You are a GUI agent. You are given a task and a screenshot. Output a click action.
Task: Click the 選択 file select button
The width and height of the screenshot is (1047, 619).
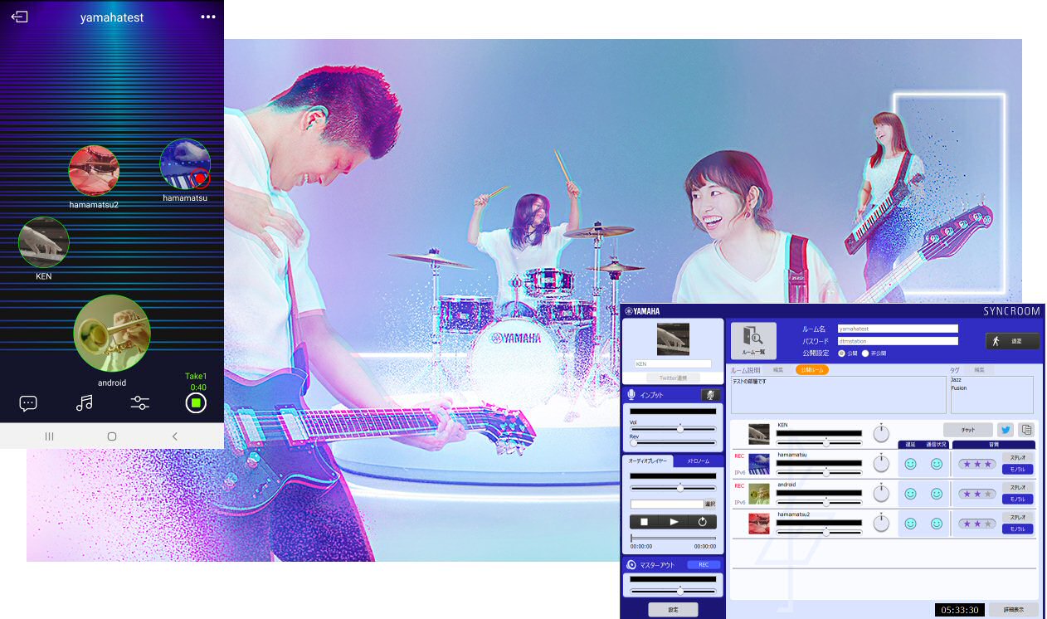coord(710,504)
